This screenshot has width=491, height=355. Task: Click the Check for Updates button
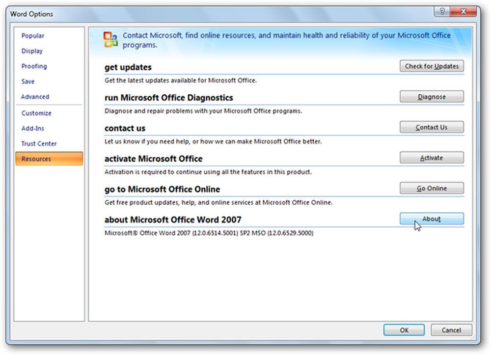click(x=432, y=66)
